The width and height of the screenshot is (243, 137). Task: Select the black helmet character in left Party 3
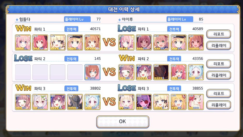[x=75, y=102]
